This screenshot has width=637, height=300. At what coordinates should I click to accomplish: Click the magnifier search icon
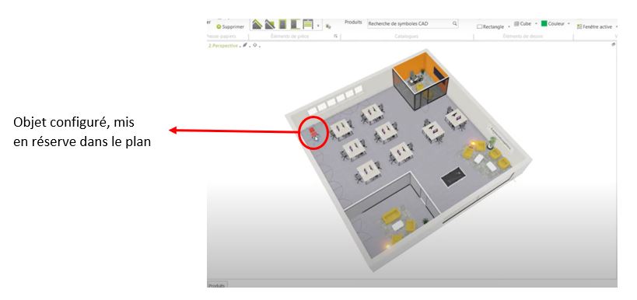click(454, 23)
